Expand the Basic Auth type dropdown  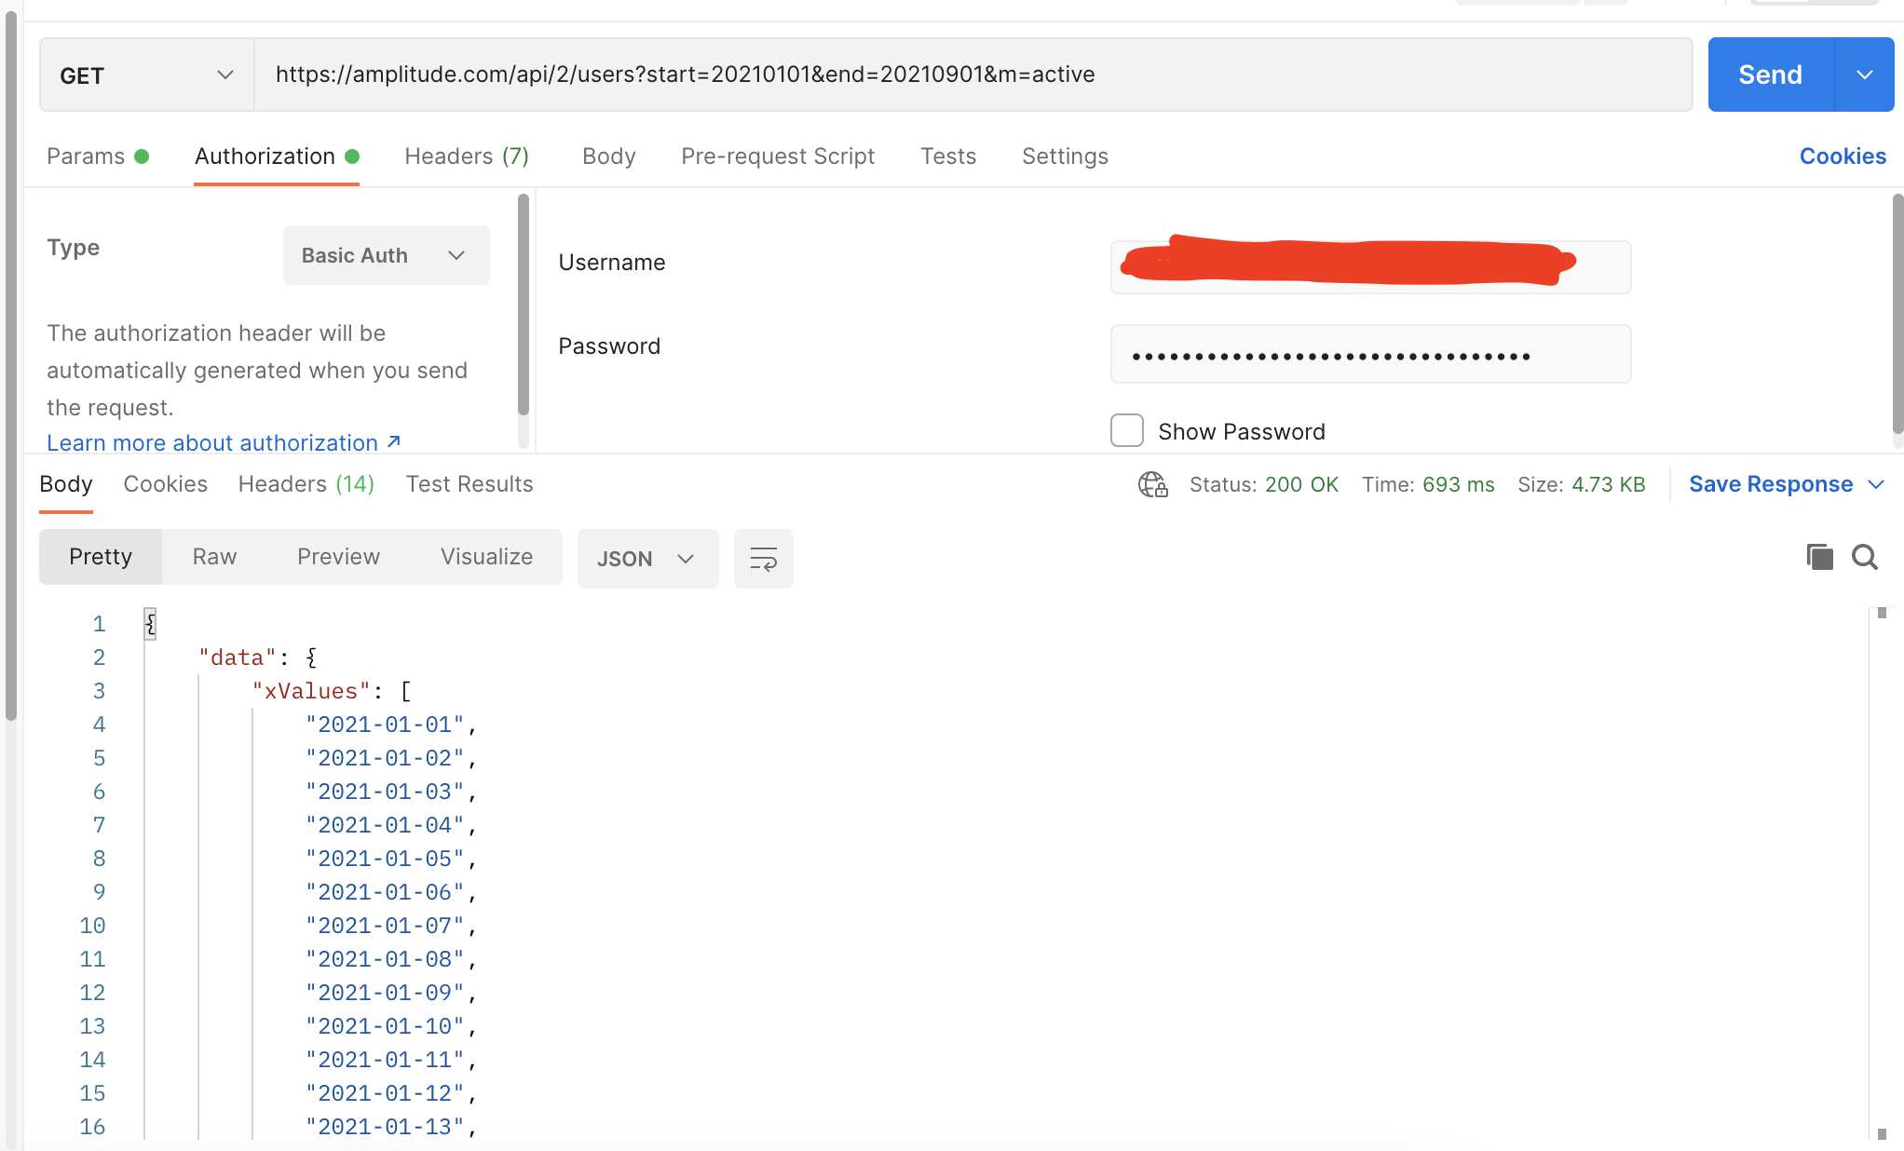[386, 255]
